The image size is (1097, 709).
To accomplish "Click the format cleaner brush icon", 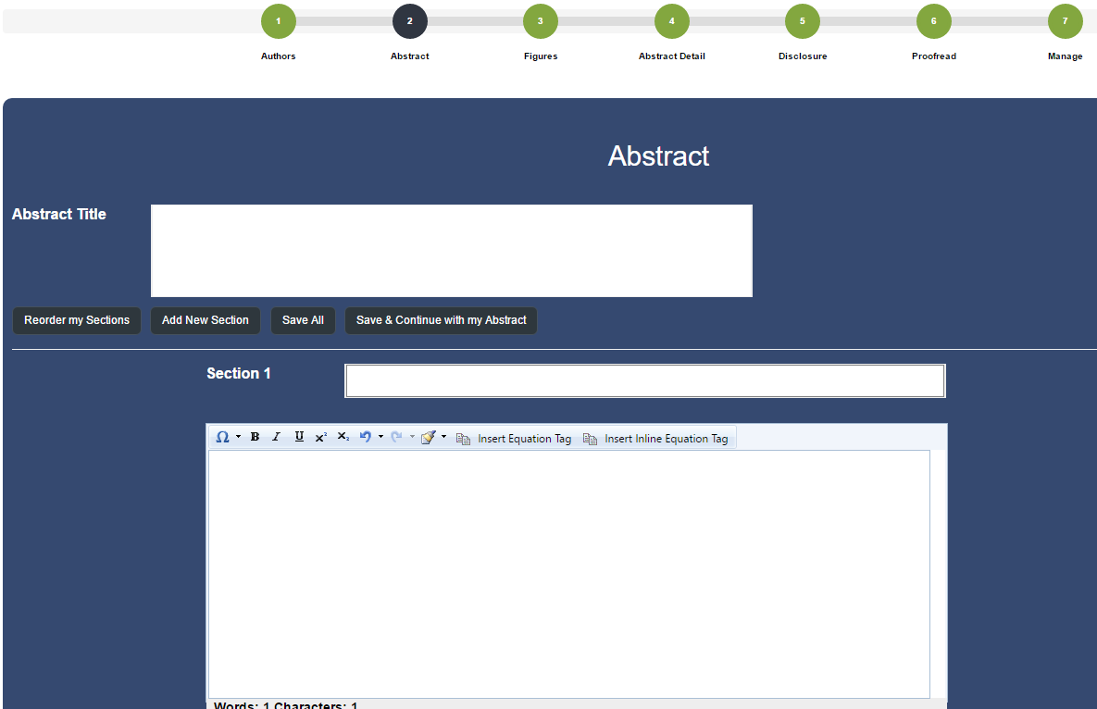I will tap(428, 438).
